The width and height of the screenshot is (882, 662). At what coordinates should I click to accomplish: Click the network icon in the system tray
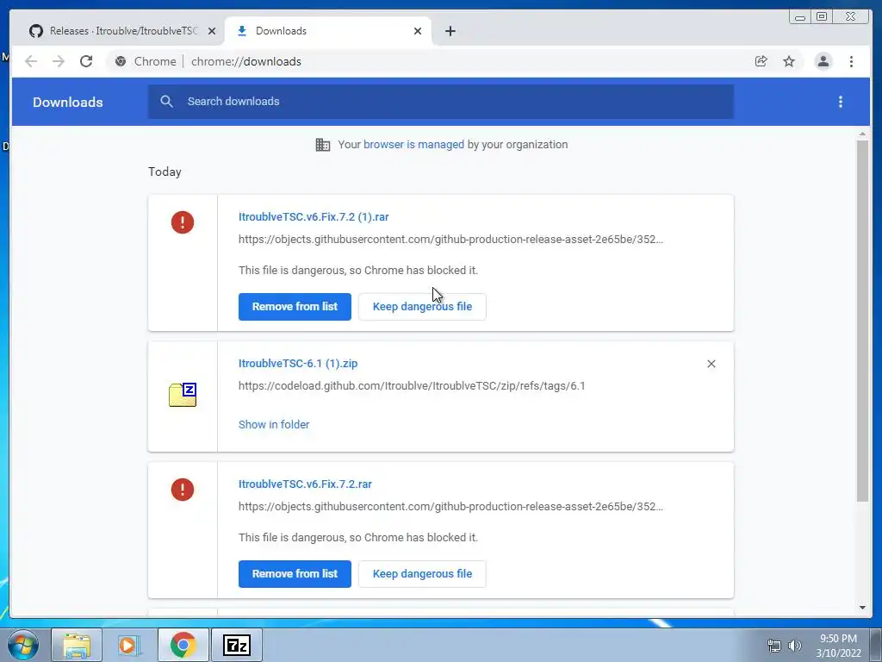774,646
